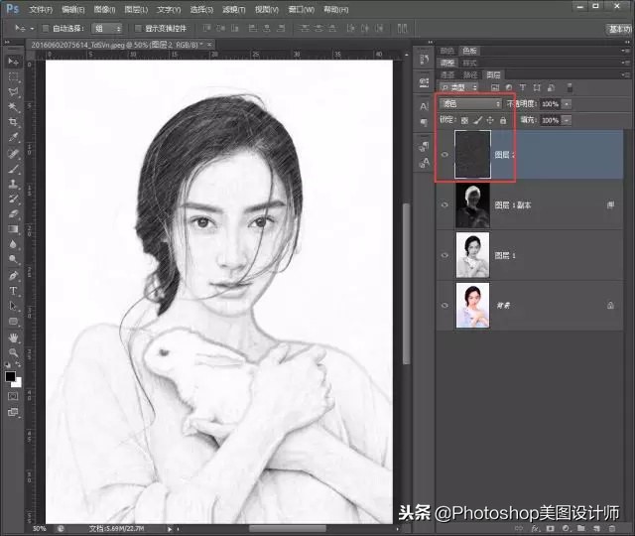Toggle lock position
The width and height of the screenshot is (635, 536).
[x=490, y=120]
